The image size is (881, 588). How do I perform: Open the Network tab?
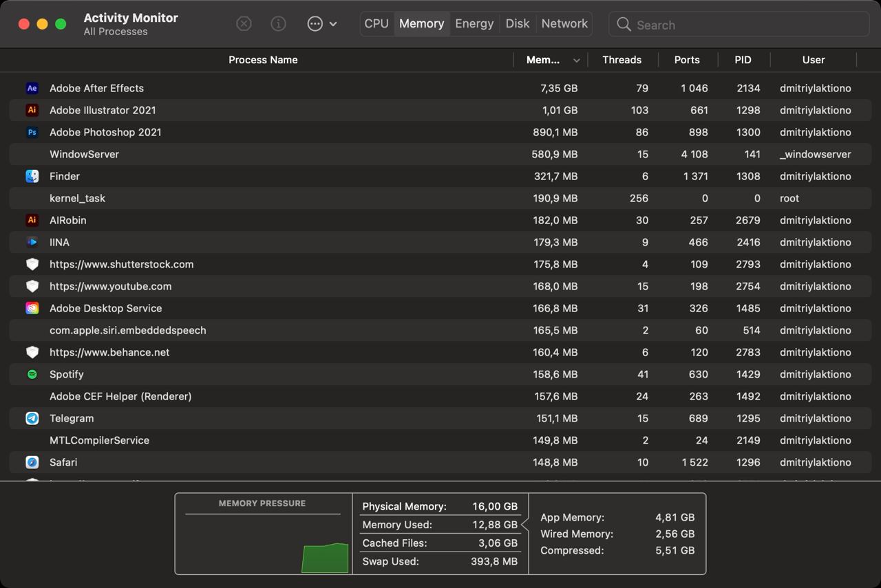[564, 23]
